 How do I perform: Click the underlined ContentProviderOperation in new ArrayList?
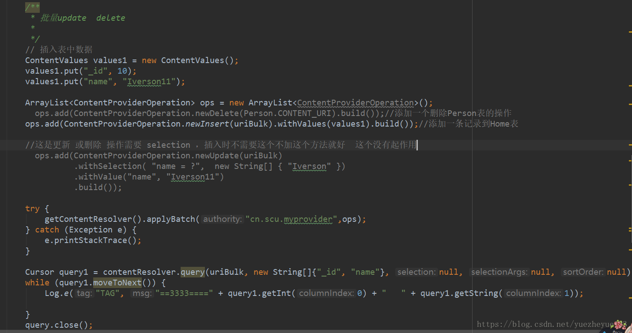(x=356, y=103)
